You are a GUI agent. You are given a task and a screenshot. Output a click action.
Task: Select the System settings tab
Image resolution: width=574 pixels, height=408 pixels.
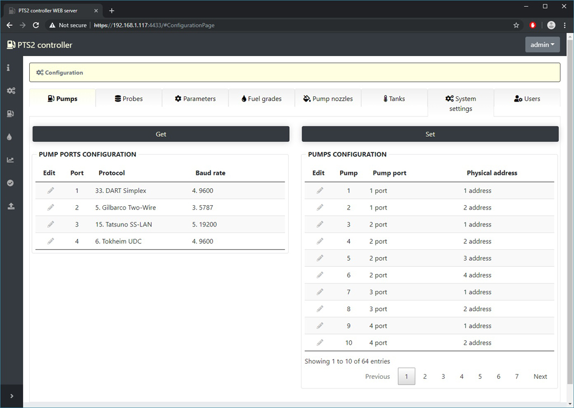pyautogui.click(x=460, y=103)
